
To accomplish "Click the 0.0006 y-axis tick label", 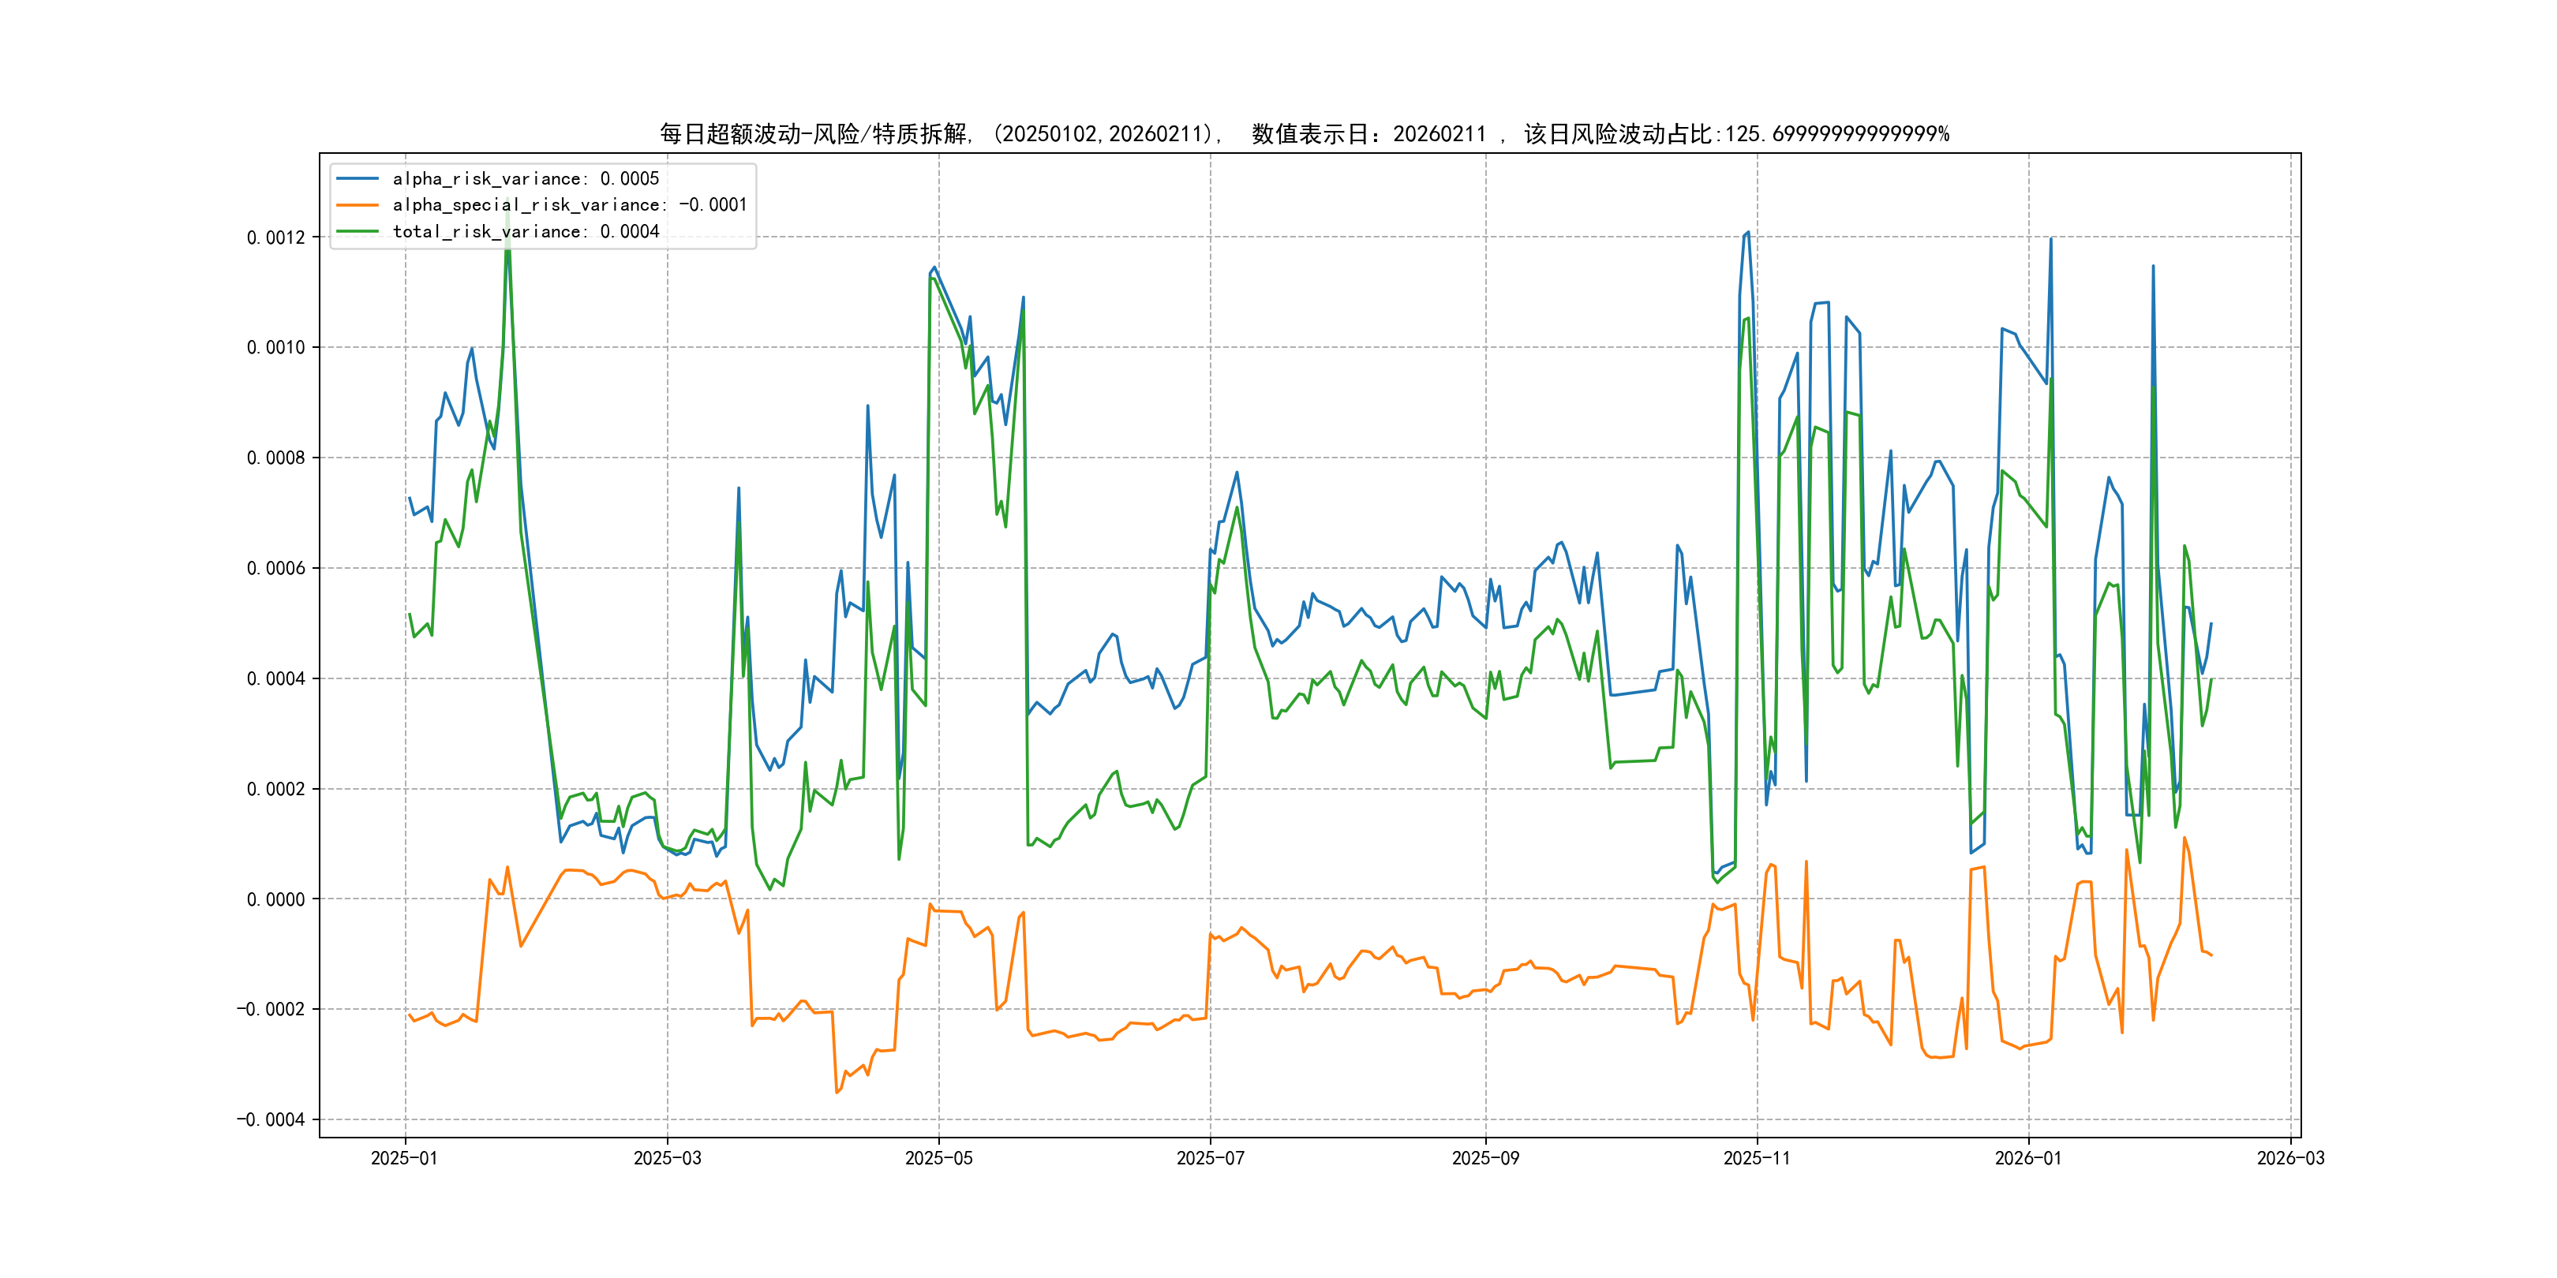I will [x=276, y=569].
